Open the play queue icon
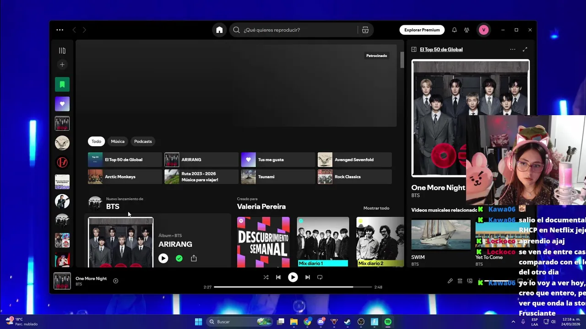The image size is (586, 329). [460, 281]
